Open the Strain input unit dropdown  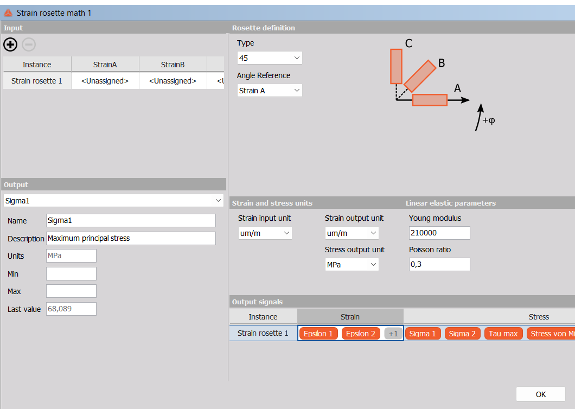(265, 233)
